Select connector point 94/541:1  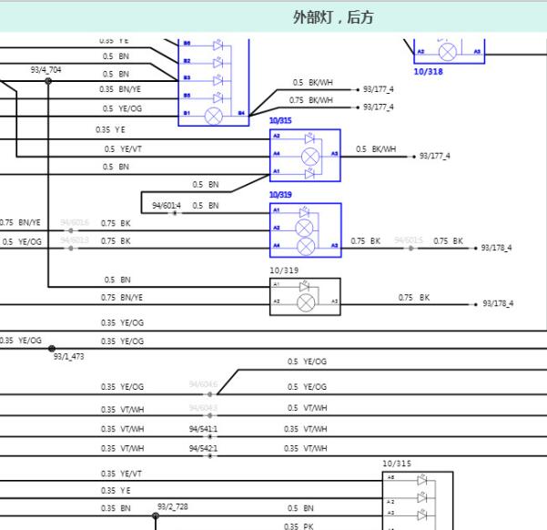[x=210, y=436]
